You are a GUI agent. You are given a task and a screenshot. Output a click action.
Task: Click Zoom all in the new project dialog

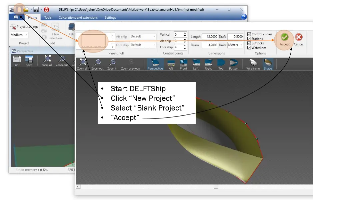point(82,64)
